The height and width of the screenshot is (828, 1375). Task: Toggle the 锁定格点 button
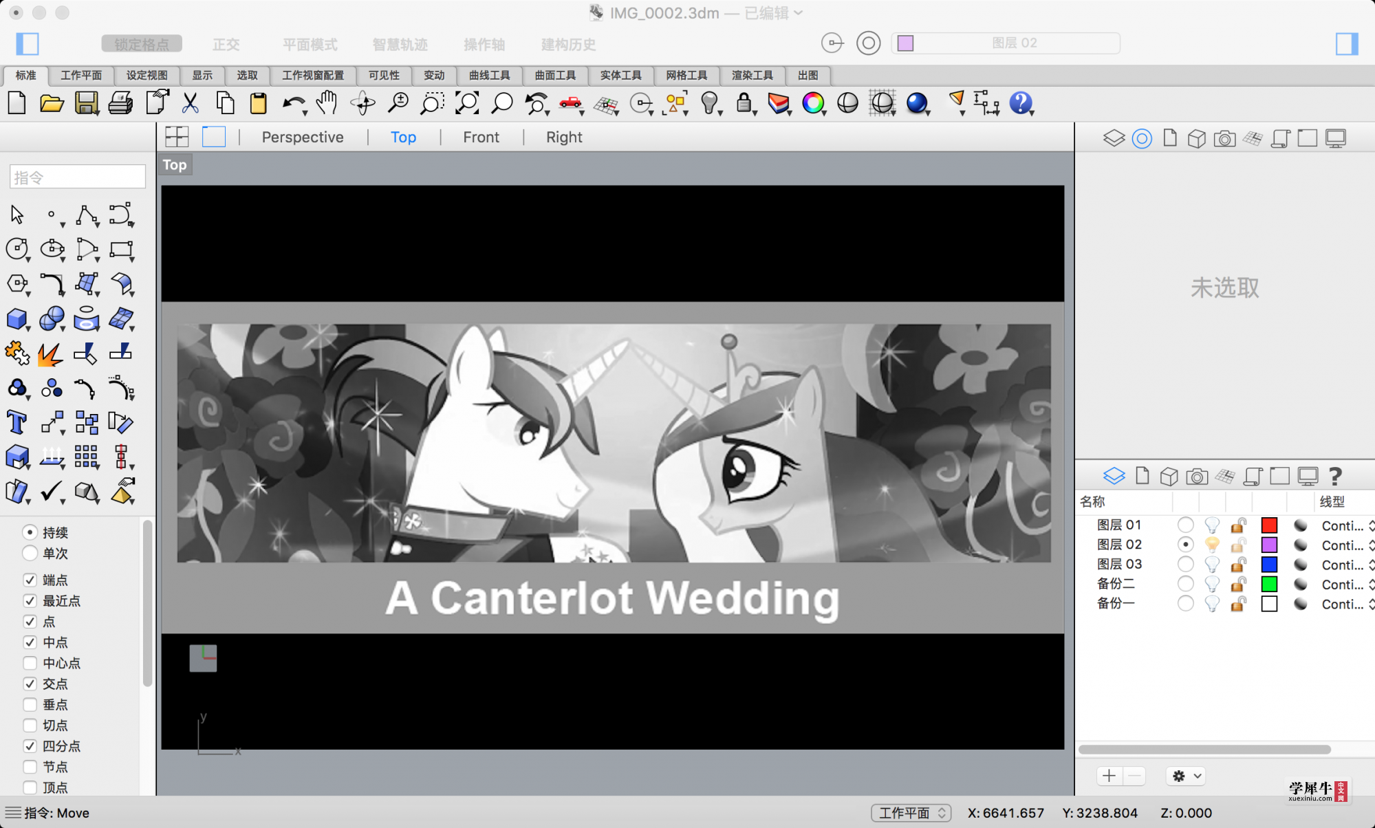tap(142, 44)
